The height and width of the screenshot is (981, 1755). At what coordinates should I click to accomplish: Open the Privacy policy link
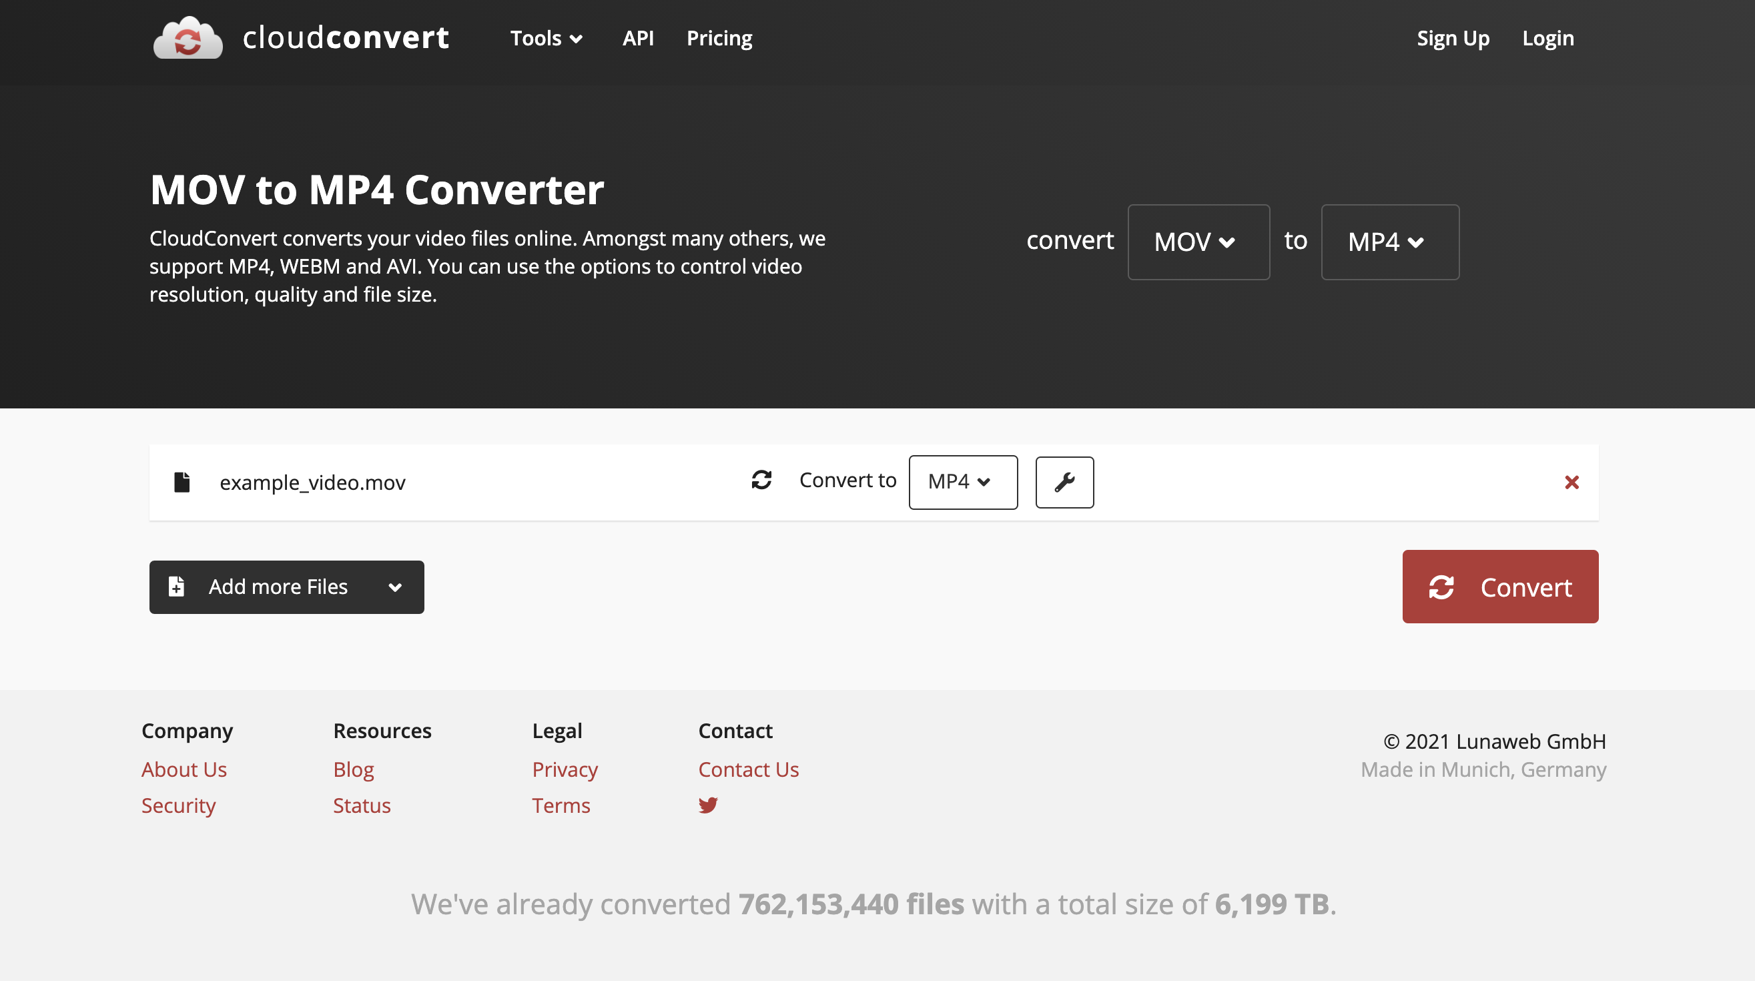pos(565,769)
